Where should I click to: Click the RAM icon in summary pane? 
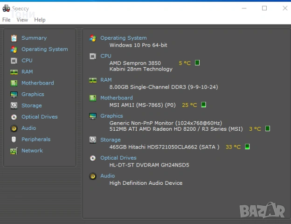tap(93, 80)
